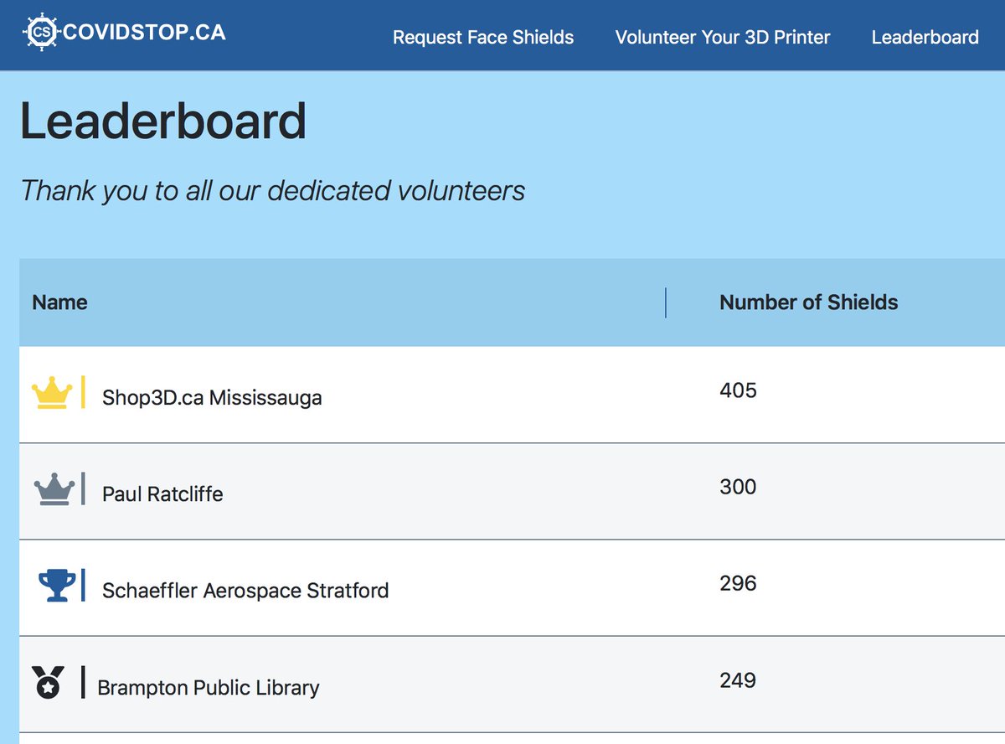Select the Shop3D.ca Mississauga name

point(212,397)
